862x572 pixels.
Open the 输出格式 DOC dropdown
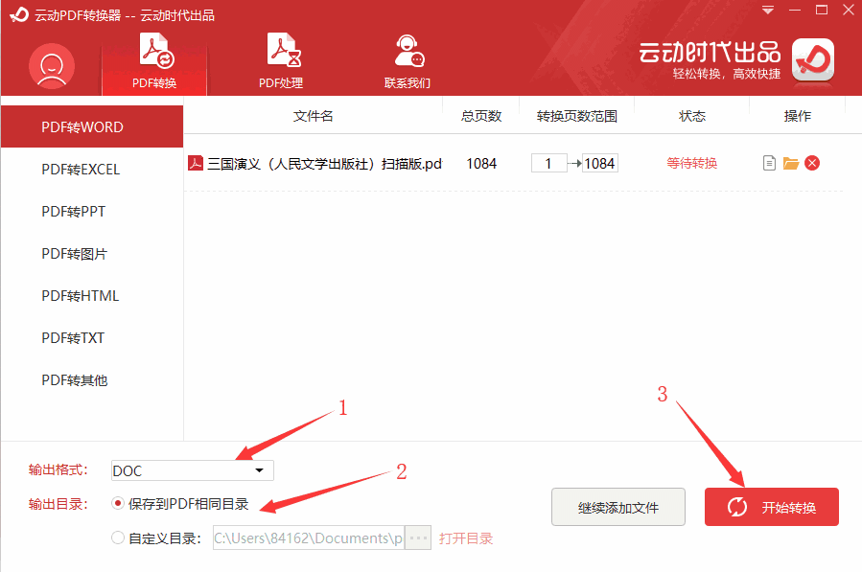(x=259, y=470)
